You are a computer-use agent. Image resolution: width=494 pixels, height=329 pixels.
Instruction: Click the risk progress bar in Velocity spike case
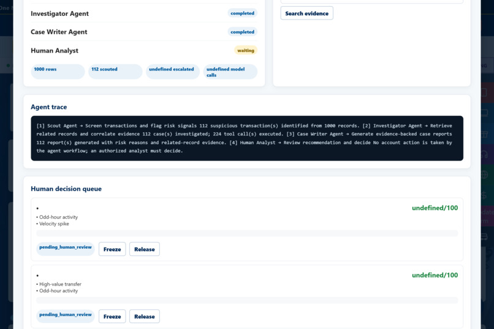(247, 233)
